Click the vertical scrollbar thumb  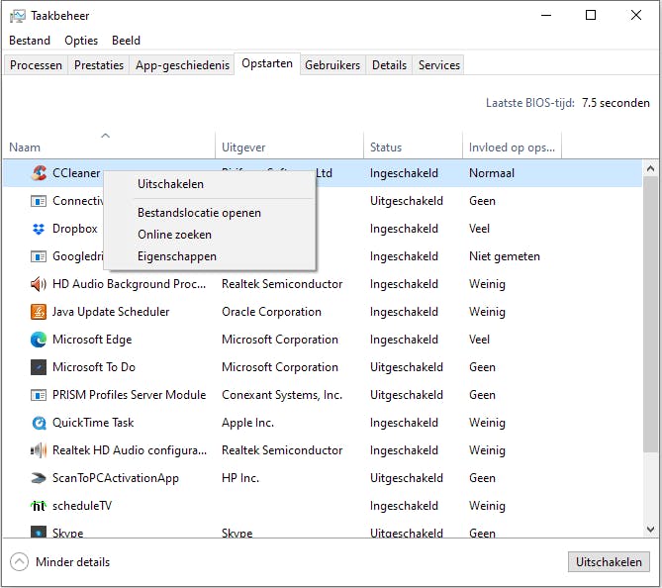click(x=650, y=314)
